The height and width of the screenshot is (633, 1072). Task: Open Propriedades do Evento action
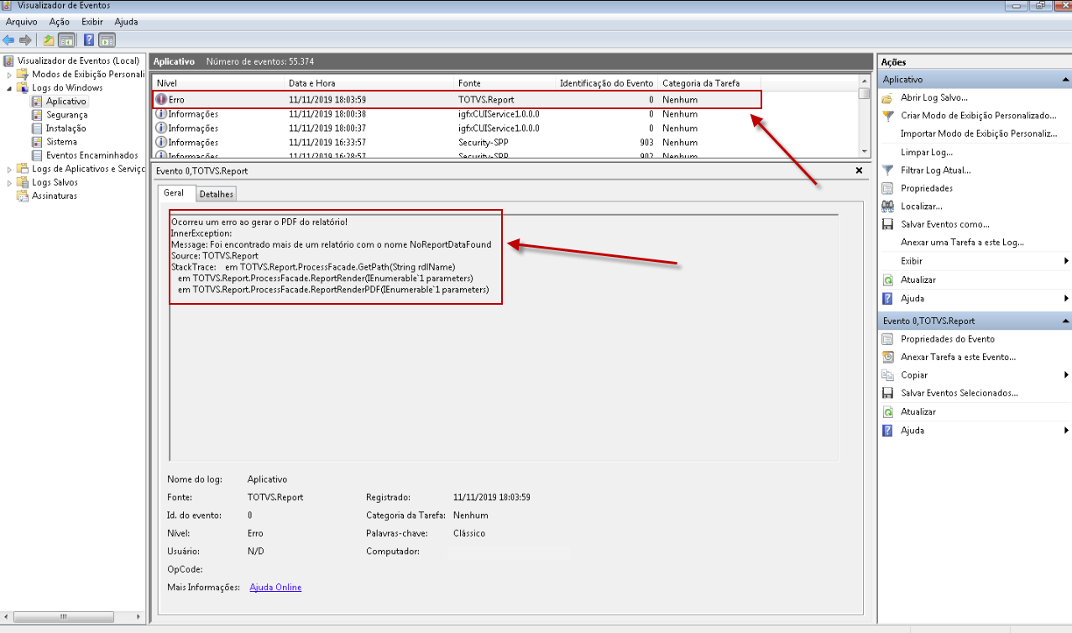(x=948, y=339)
